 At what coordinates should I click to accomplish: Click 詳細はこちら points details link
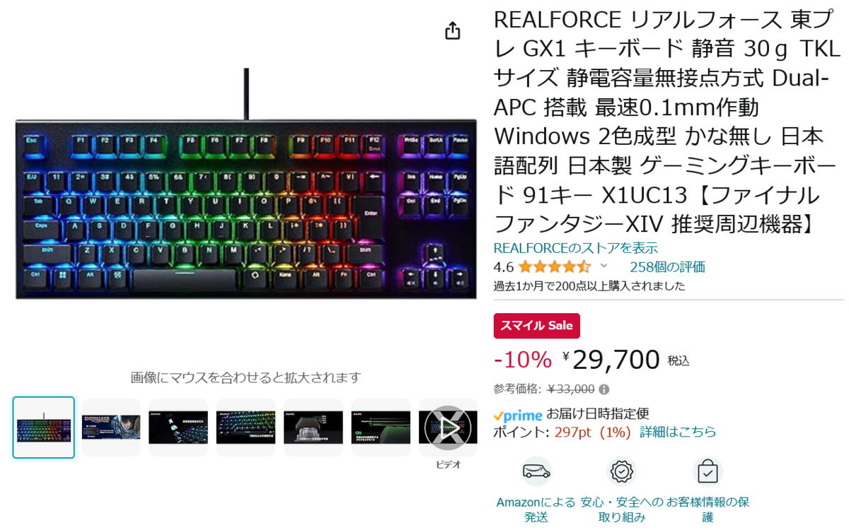678,432
